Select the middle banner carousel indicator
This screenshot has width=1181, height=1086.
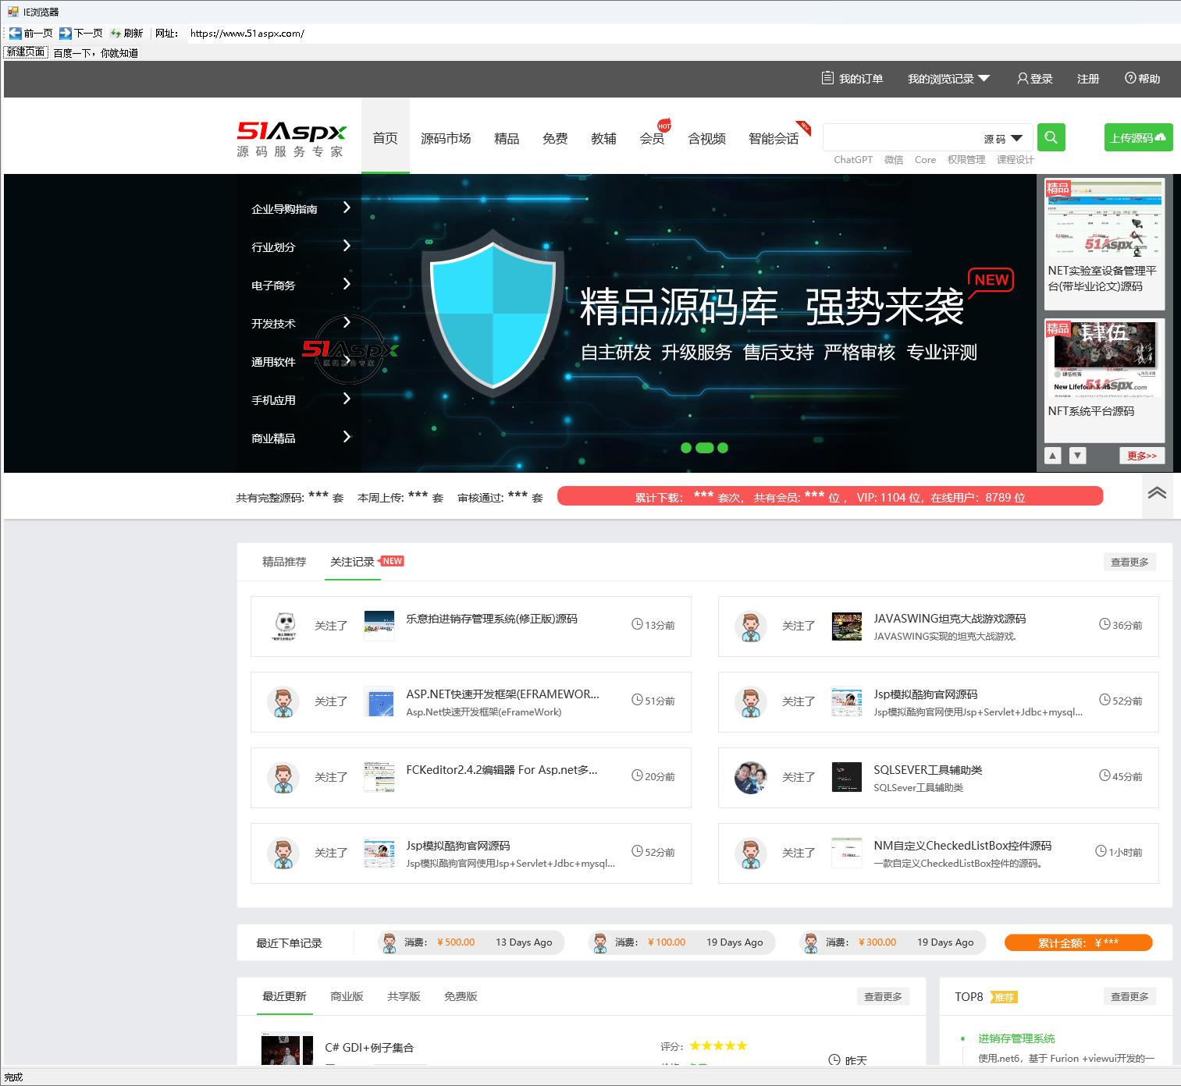704,448
